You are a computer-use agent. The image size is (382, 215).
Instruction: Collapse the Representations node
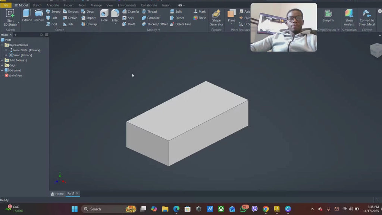[x=2, y=45]
